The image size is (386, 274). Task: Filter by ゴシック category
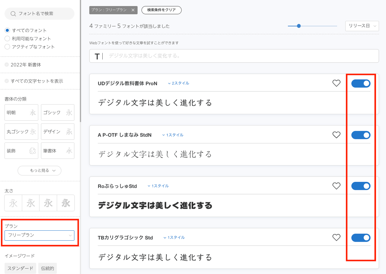tap(58, 113)
